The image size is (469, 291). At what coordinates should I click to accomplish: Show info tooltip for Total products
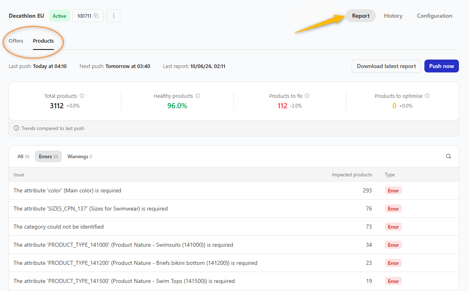coord(82,96)
